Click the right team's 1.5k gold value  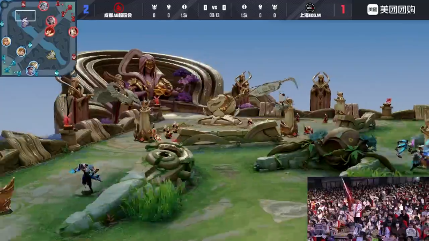click(x=245, y=16)
